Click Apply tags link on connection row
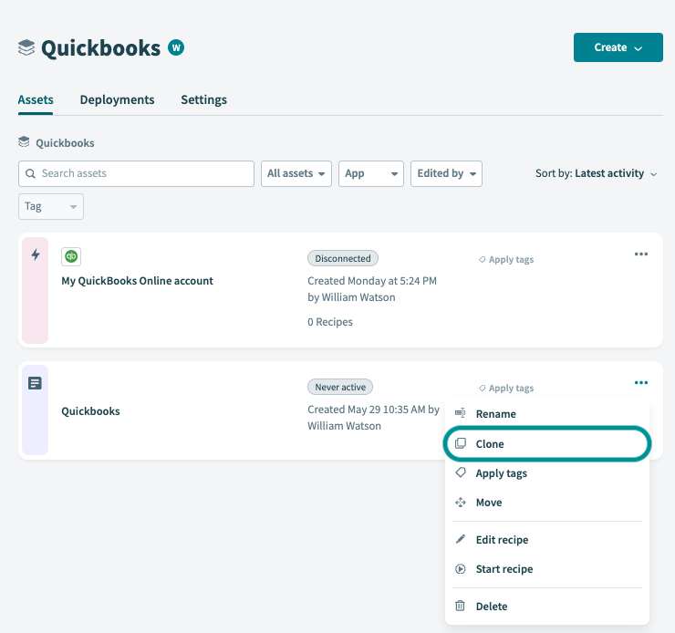 (x=506, y=259)
